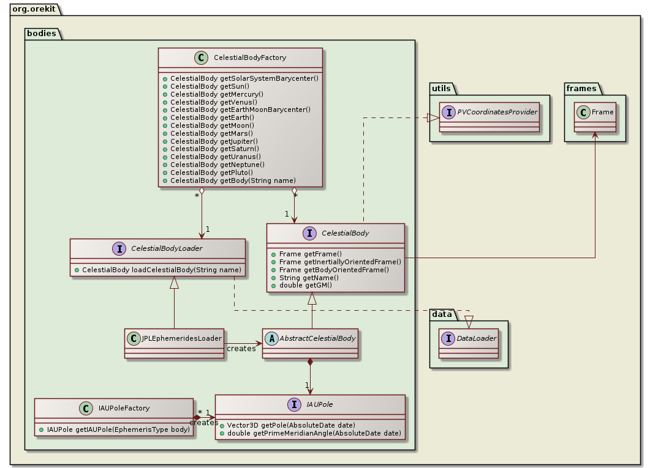Toggle the green dot beside loadCelestialBody
This screenshot has height=468, width=650.
tap(78, 269)
